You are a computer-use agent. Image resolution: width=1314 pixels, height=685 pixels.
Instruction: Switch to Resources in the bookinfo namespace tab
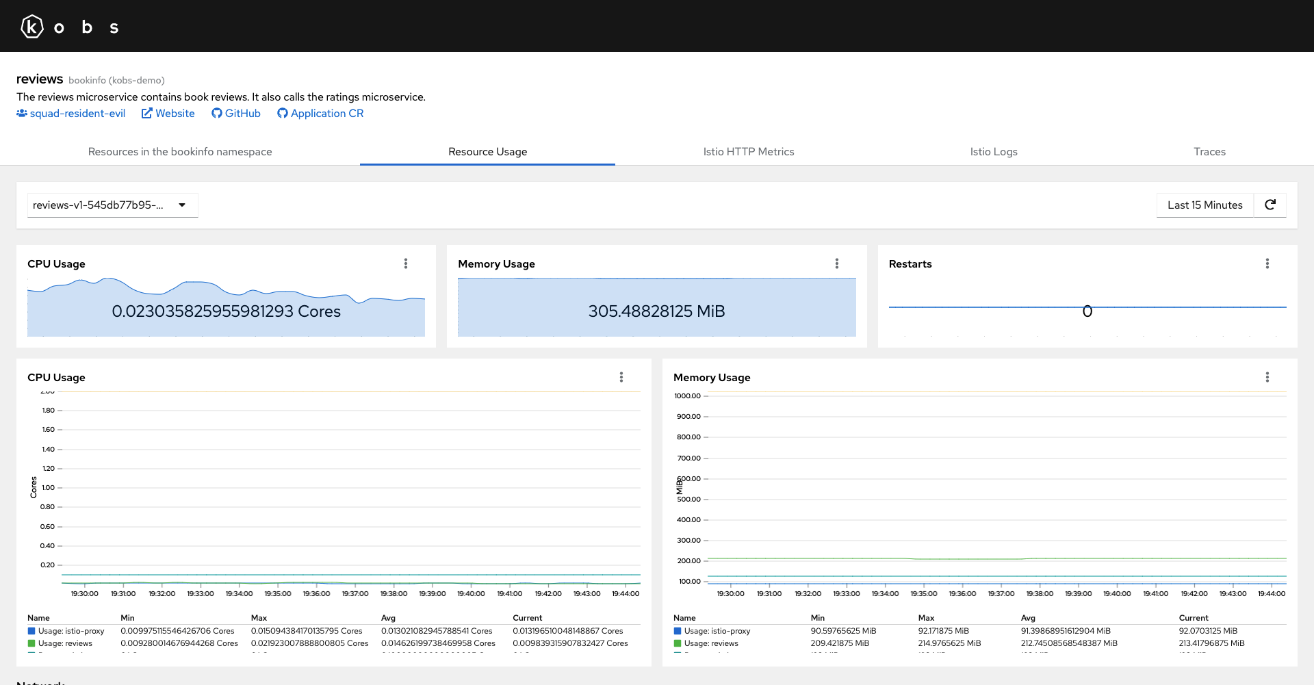click(x=180, y=152)
